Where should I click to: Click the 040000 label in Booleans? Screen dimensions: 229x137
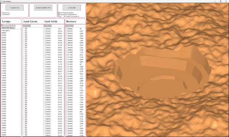pyautogui.click(x=70, y=124)
